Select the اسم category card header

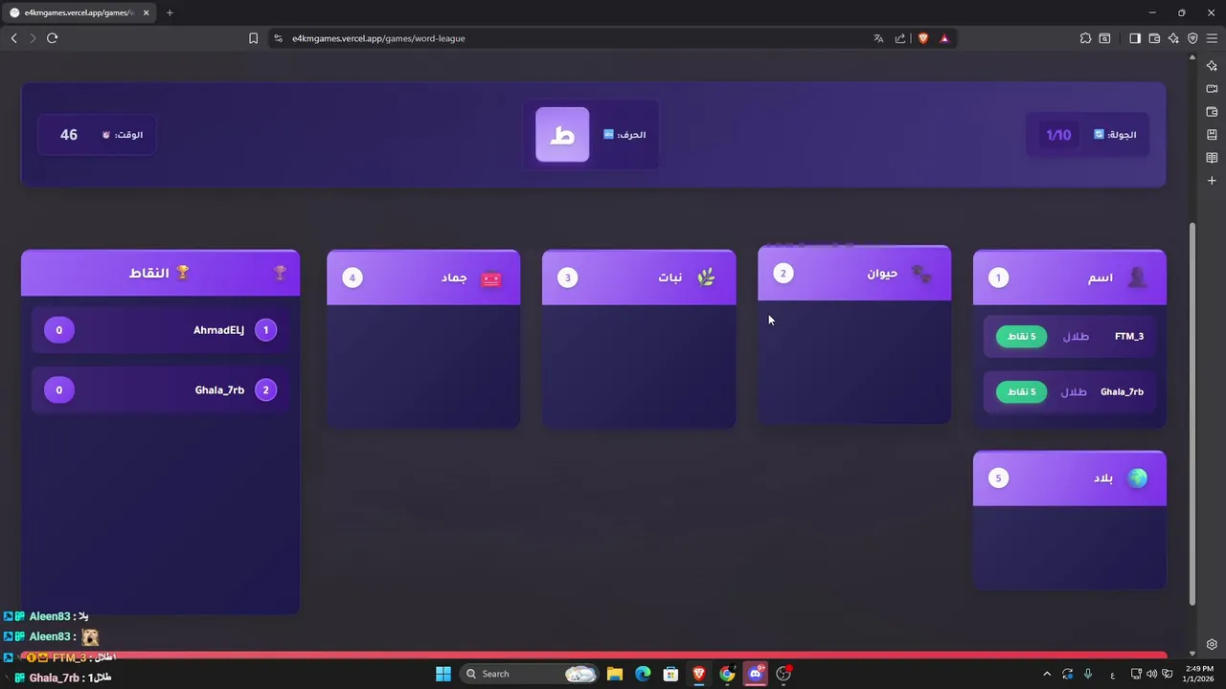click(1070, 278)
